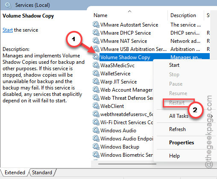Click the VMware Autostart Service gear icon

(96, 24)
